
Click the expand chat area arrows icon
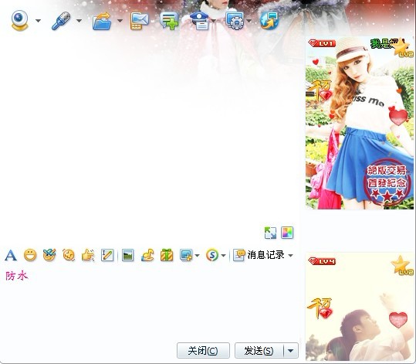click(270, 233)
